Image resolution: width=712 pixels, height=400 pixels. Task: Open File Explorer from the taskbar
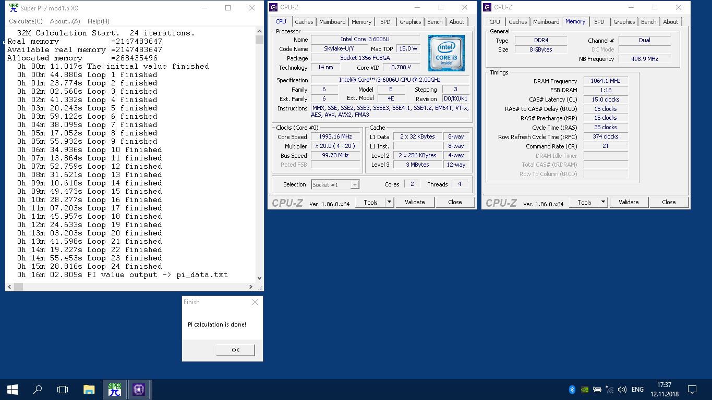click(89, 389)
